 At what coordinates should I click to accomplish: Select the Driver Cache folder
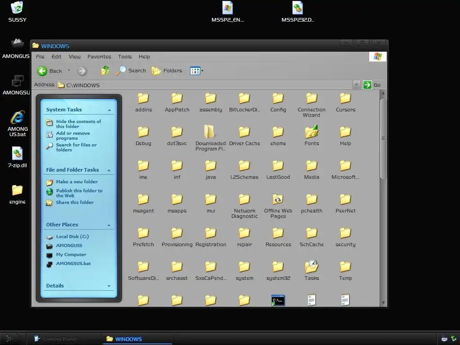[244, 136]
